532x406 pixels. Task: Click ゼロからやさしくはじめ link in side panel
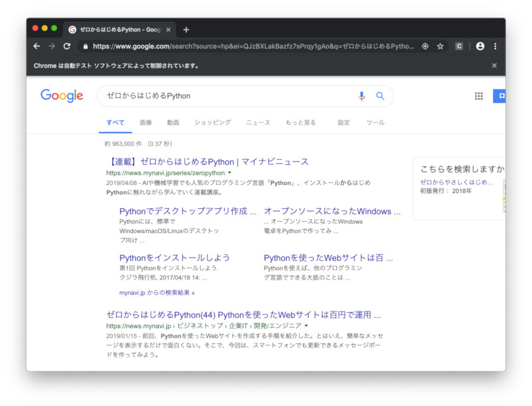[457, 182]
